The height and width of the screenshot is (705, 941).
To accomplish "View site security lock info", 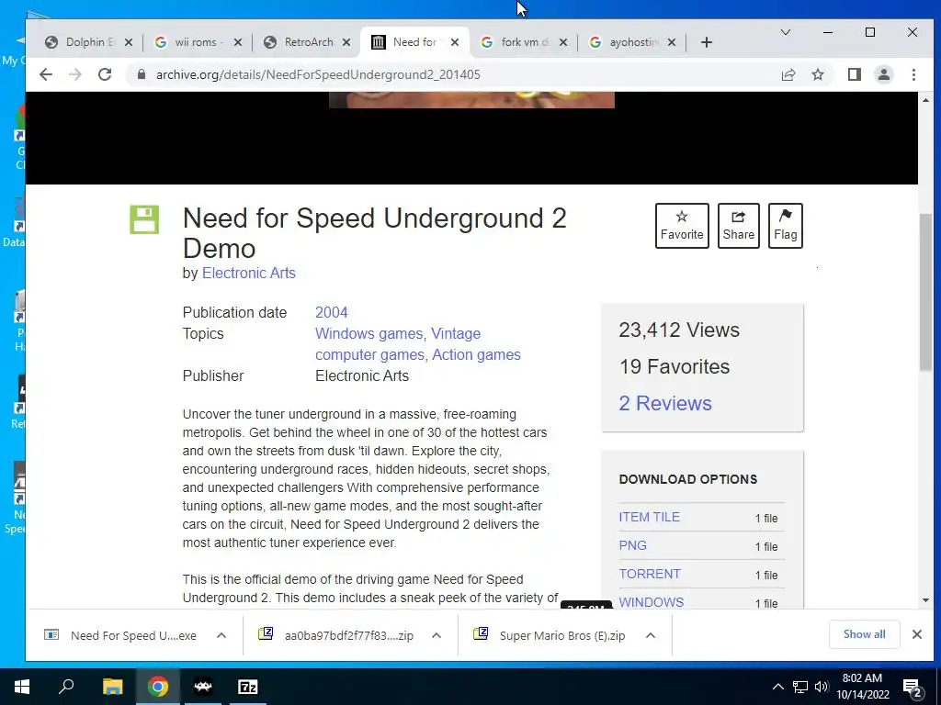I will point(141,74).
